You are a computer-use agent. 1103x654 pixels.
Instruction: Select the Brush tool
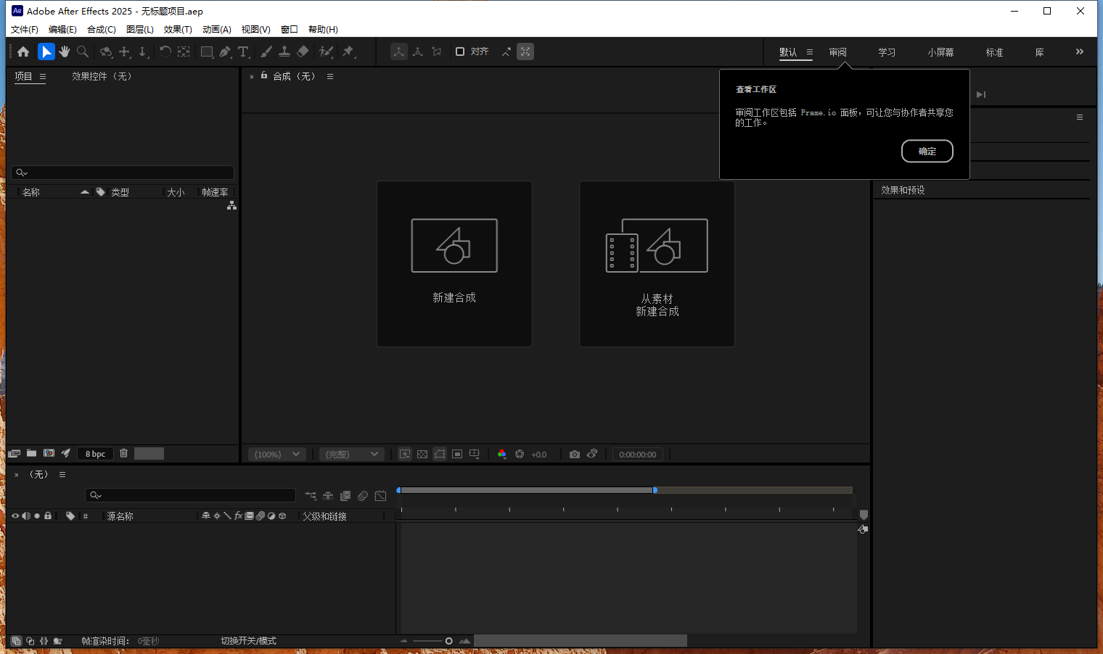coord(266,51)
